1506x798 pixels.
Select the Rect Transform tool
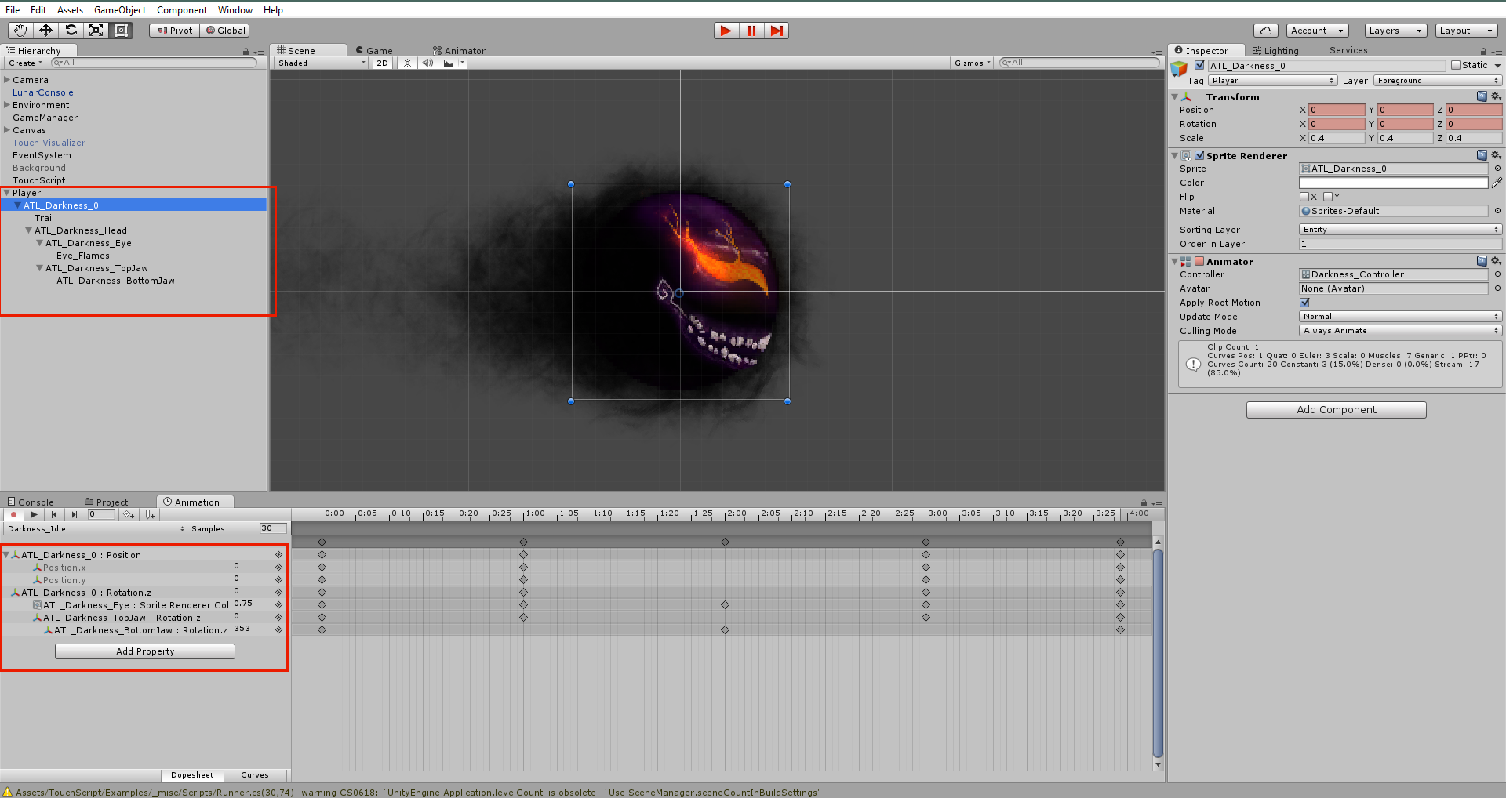(121, 31)
